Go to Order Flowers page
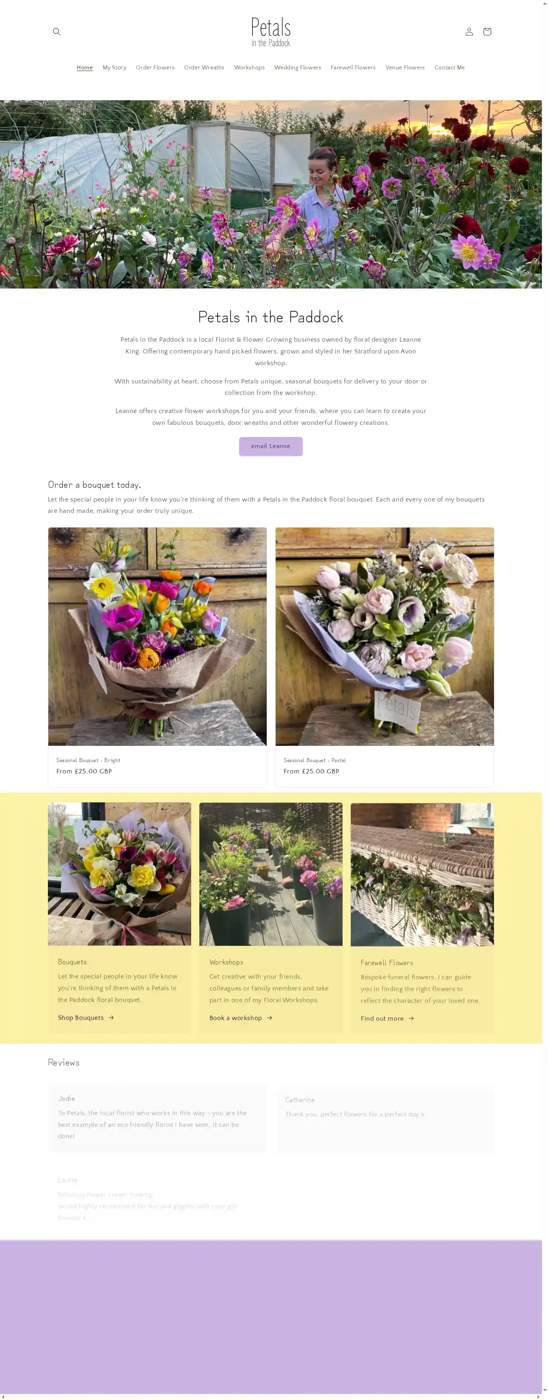548x1400 pixels. [x=155, y=68]
